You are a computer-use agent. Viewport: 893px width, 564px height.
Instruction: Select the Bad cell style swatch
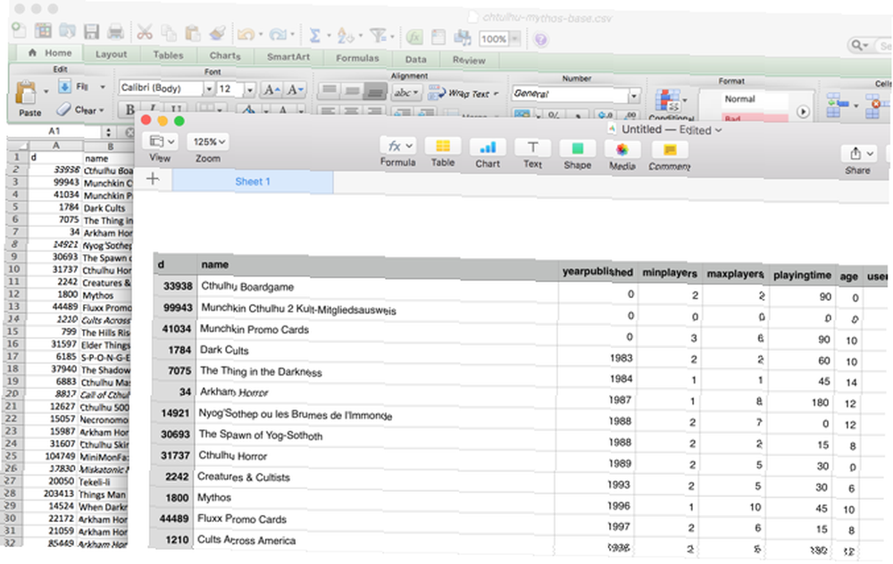click(746, 118)
